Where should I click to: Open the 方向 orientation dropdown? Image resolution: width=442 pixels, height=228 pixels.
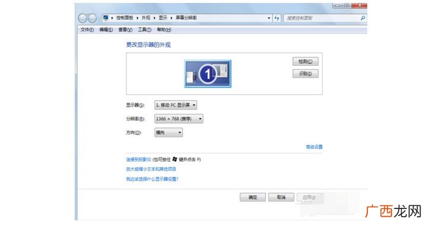[168, 132]
